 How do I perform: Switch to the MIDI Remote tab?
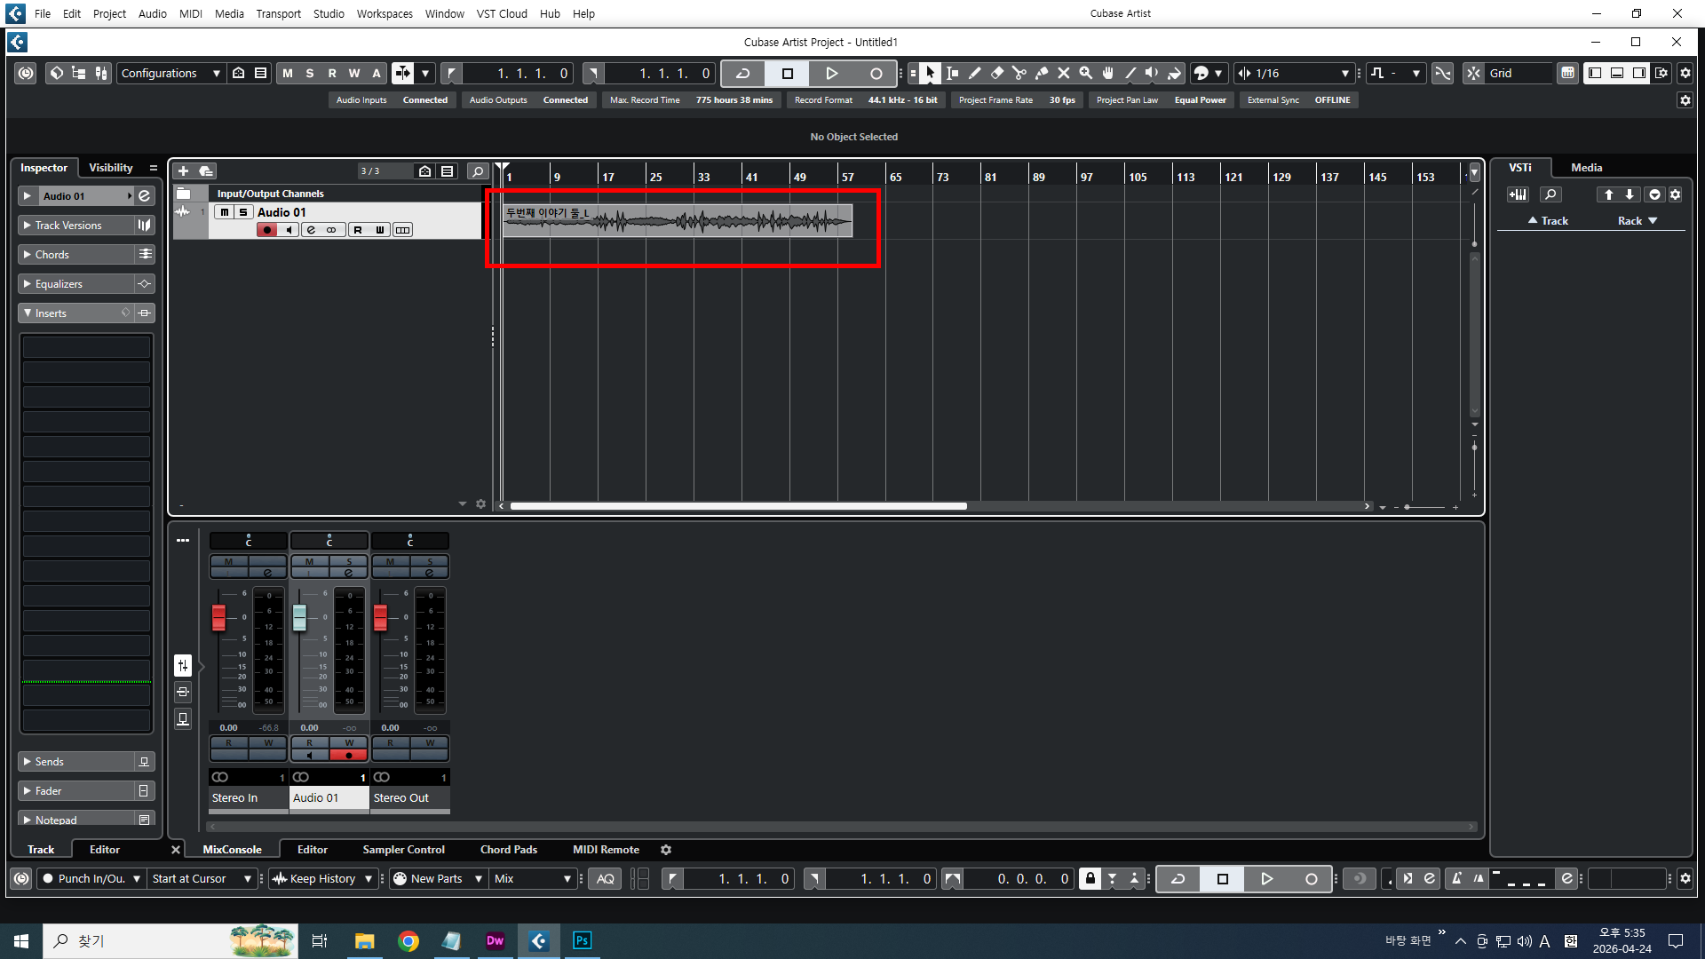coord(607,850)
